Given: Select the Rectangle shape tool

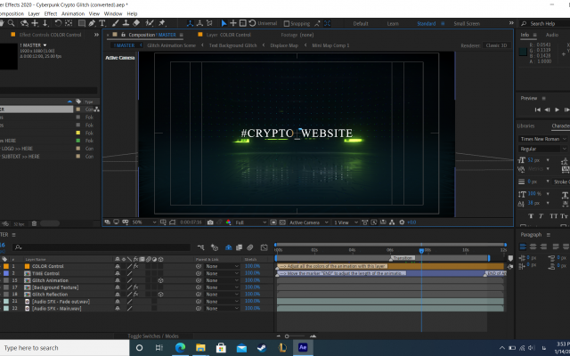Looking at the screenshot, I should (82, 23).
